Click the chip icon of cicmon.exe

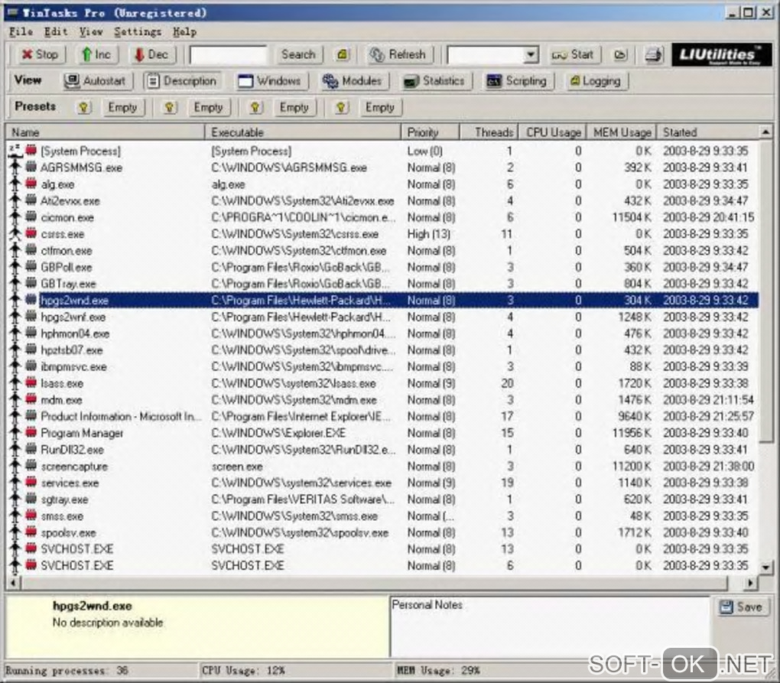point(31,216)
